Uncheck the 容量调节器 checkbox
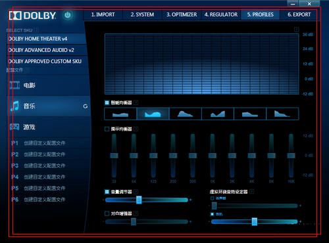The height and width of the screenshot is (243, 329). click(107, 192)
